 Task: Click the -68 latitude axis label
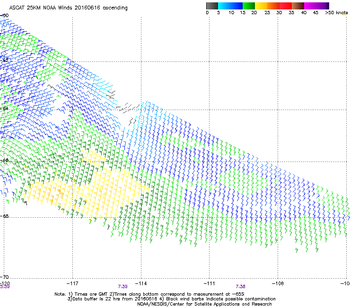click(x=4, y=216)
